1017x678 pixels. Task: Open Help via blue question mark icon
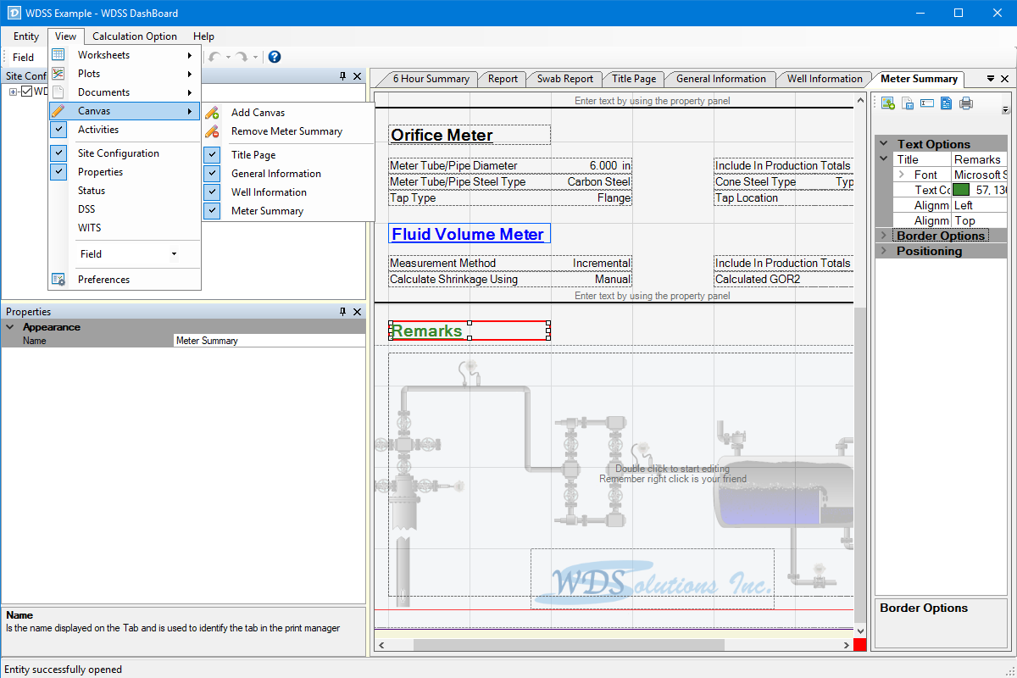point(274,57)
